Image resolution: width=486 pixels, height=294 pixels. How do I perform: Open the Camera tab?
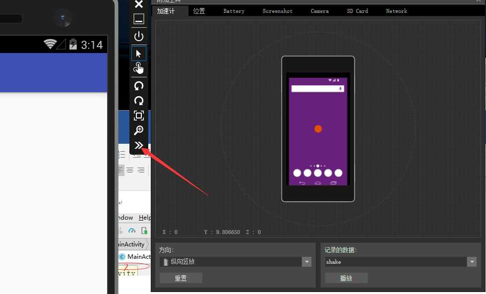(319, 11)
